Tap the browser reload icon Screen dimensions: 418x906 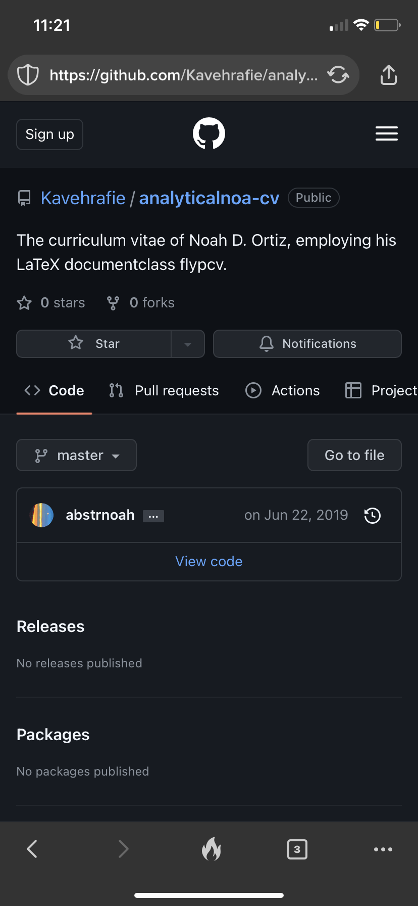click(338, 75)
